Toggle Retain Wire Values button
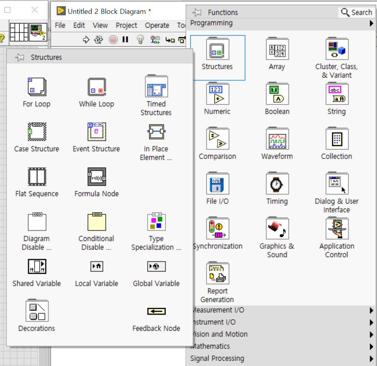 coord(155,40)
